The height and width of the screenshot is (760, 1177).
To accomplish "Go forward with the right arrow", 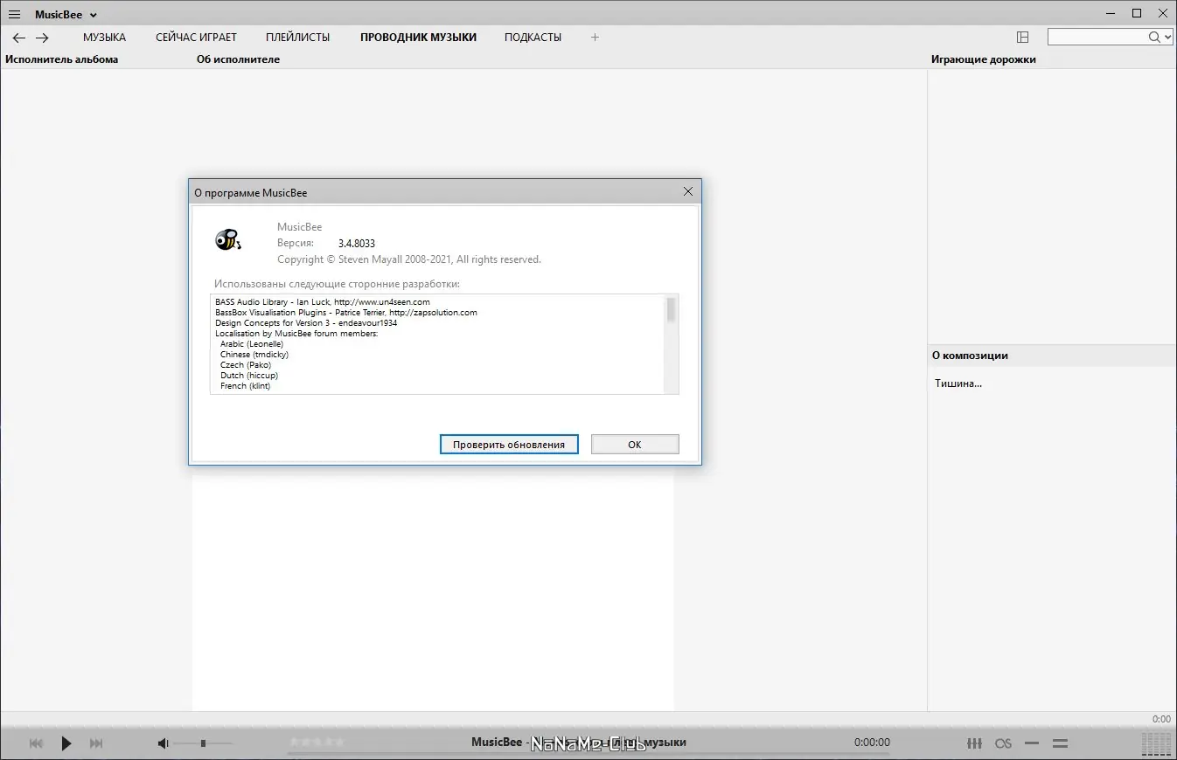I will (42, 38).
